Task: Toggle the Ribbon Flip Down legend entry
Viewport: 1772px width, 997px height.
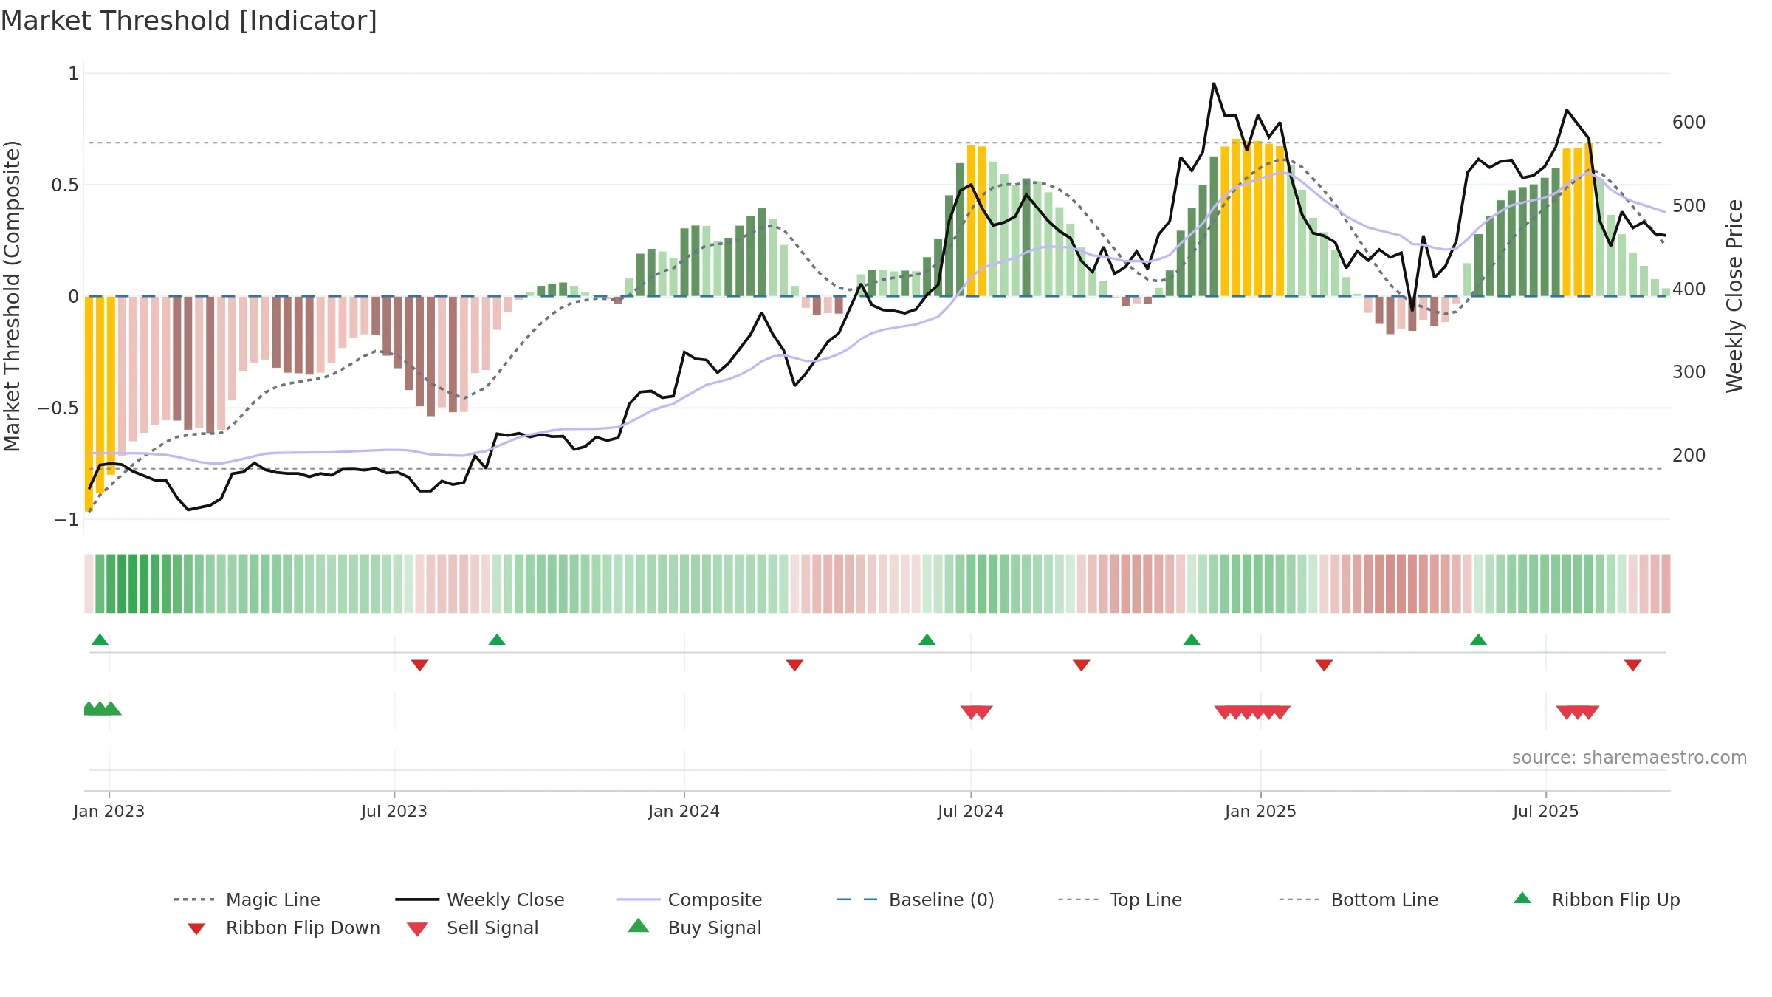Action: point(284,928)
